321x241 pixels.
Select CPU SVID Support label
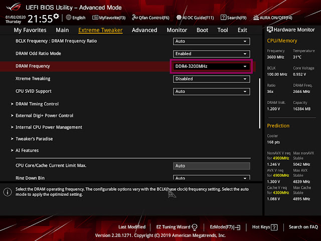click(x=34, y=91)
